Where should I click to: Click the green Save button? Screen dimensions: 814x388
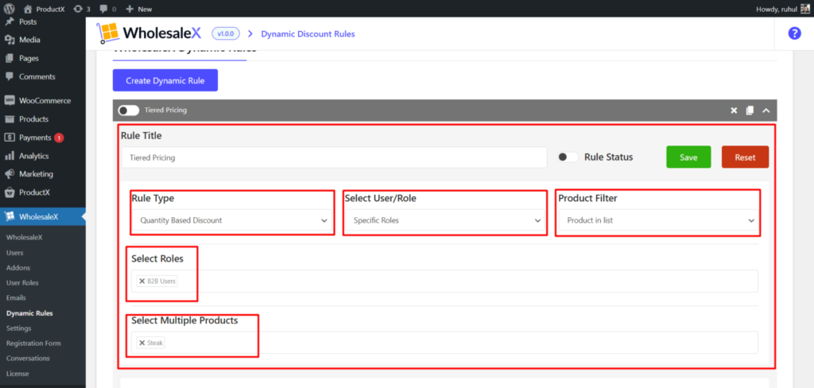click(688, 157)
